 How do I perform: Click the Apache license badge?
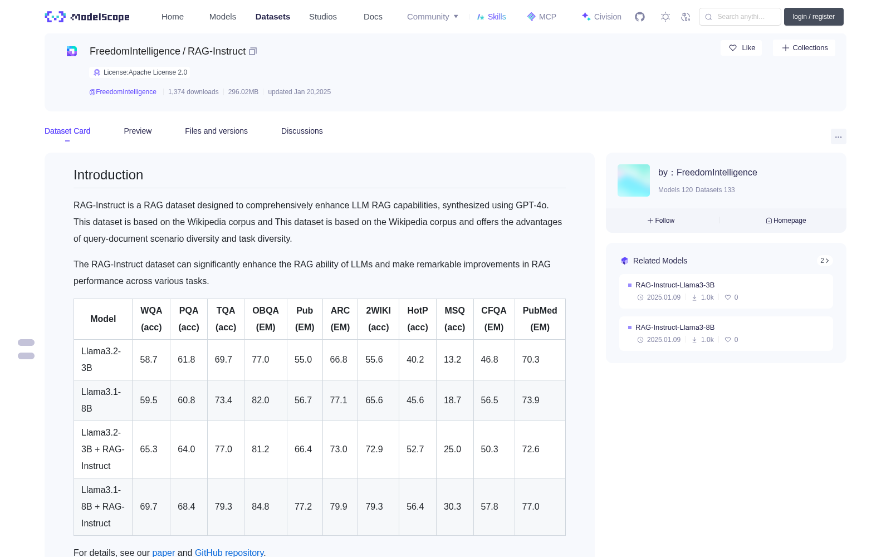click(x=140, y=72)
